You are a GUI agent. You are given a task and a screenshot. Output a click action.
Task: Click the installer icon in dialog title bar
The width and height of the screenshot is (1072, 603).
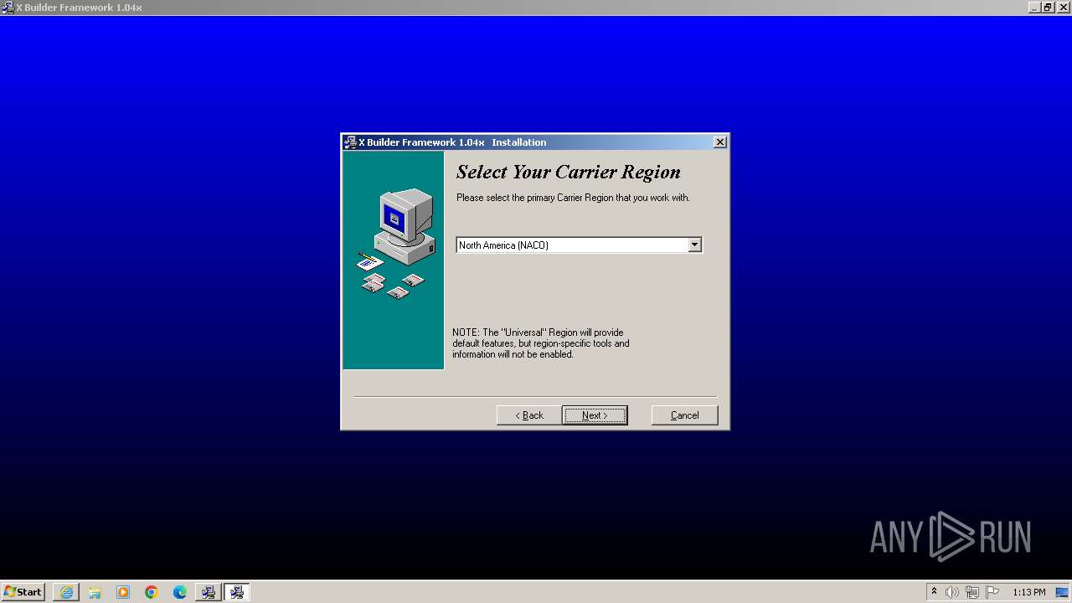[350, 142]
